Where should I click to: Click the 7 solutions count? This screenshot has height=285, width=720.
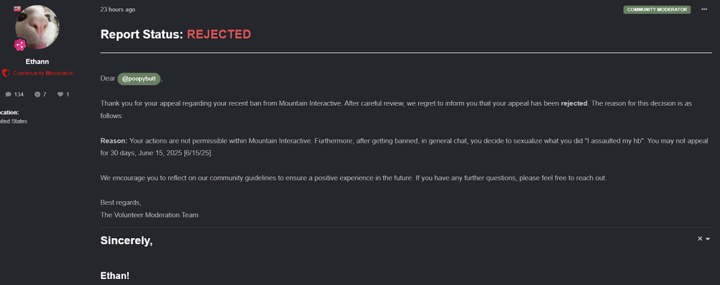pyautogui.click(x=45, y=94)
